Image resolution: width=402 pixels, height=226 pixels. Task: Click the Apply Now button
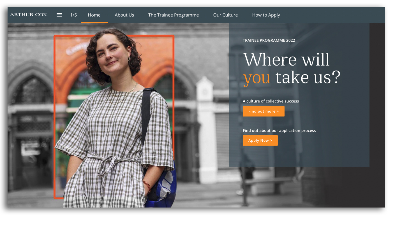[x=260, y=141]
